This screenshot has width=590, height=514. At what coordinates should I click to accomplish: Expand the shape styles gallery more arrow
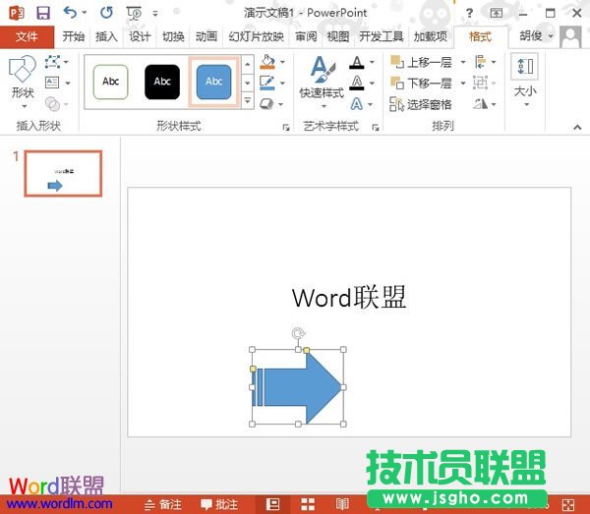click(x=248, y=101)
